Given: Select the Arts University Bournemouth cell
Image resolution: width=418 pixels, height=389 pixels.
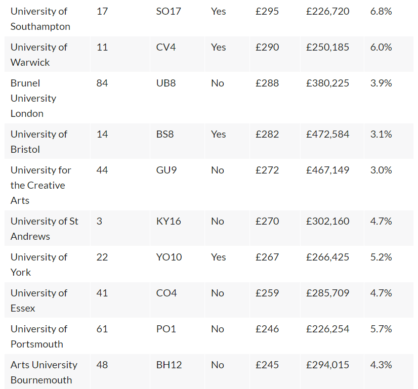Looking at the screenshot, I should 47,372.
